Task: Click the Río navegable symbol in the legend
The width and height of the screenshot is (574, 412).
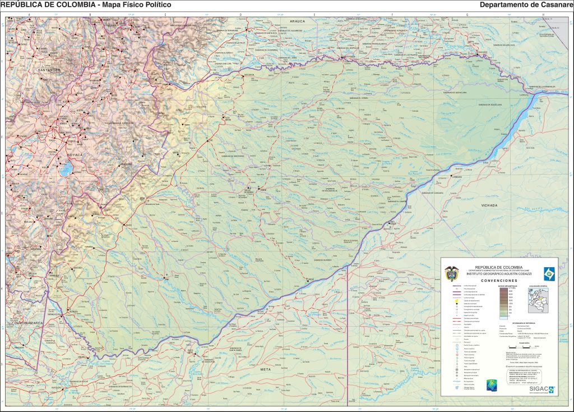Action: coord(457,381)
